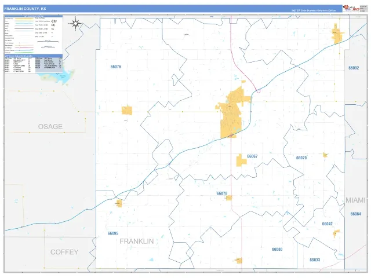The width and height of the screenshot is (371, 278).
Task: Click the title 'FRANKLIN COUNTY, KS'
Action: tap(25, 9)
